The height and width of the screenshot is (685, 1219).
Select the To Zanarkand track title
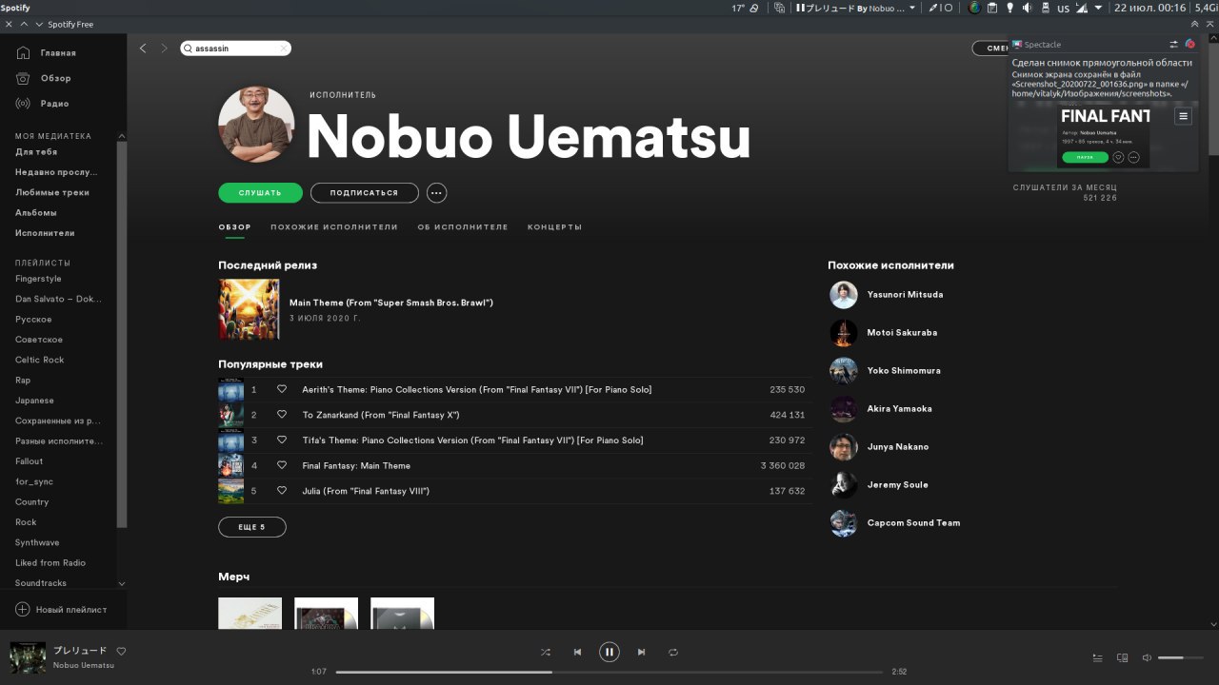381,415
